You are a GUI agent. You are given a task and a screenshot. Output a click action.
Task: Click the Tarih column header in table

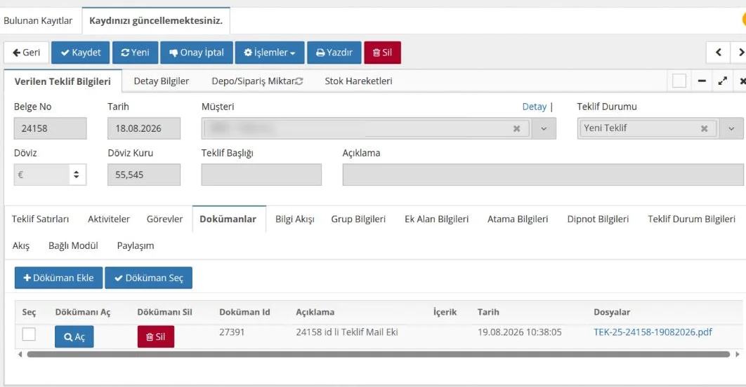[488, 313]
